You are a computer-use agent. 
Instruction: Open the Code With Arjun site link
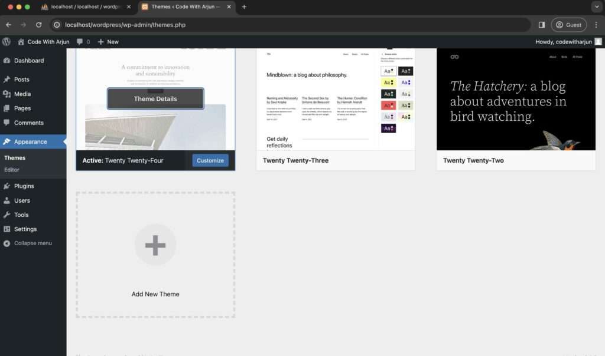click(x=44, y=42)
